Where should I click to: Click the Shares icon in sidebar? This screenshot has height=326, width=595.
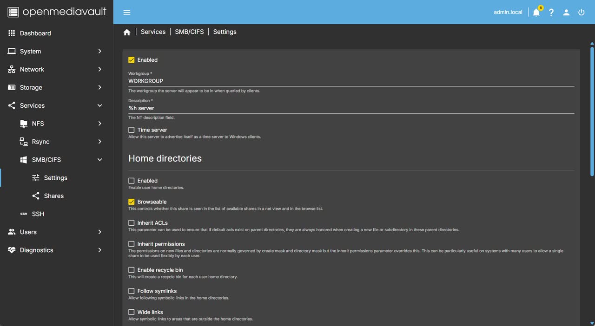[x=36, y=196]
